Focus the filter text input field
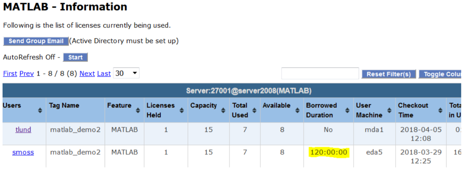This screenshot has width=464, height=173. [320, 74]
